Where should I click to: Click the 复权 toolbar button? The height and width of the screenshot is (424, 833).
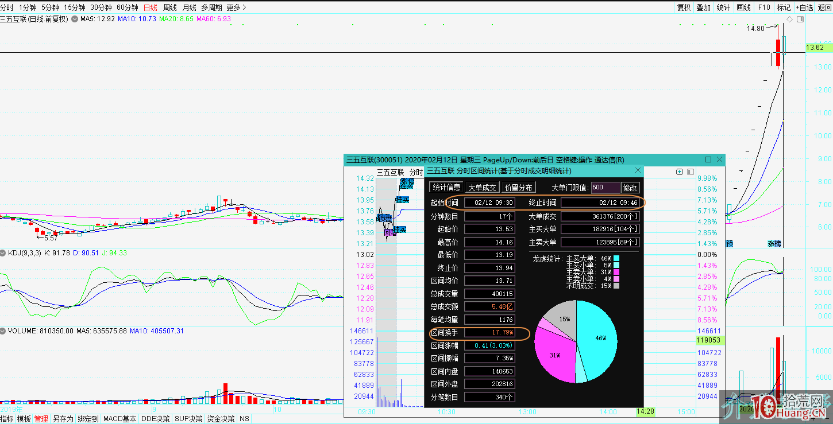point(684,7)
